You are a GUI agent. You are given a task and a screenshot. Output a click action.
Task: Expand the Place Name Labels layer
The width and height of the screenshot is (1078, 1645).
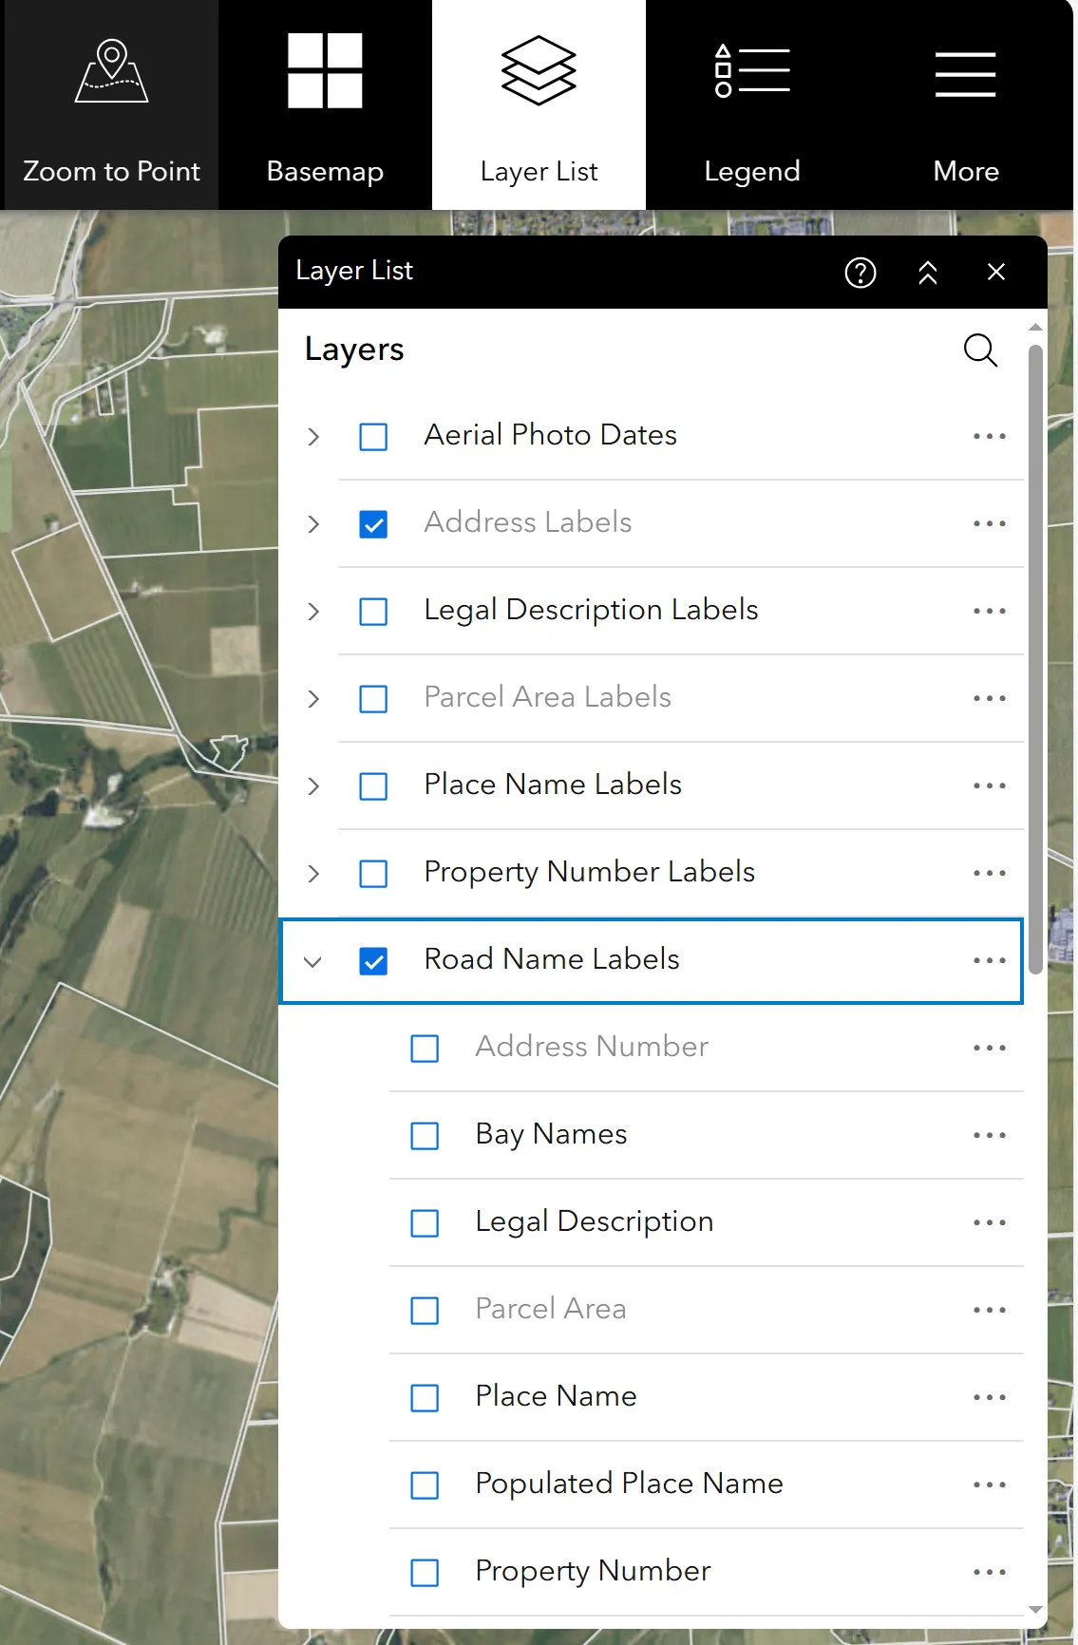313,786
